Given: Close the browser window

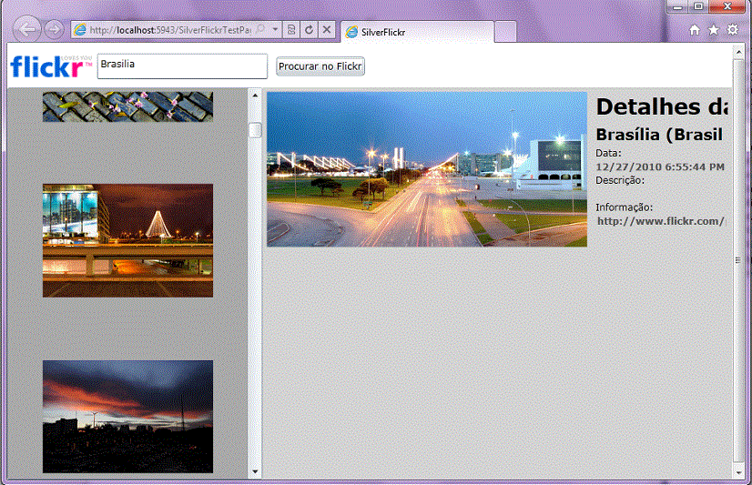Looking at the screenshot, I should [x=727, y=6].
